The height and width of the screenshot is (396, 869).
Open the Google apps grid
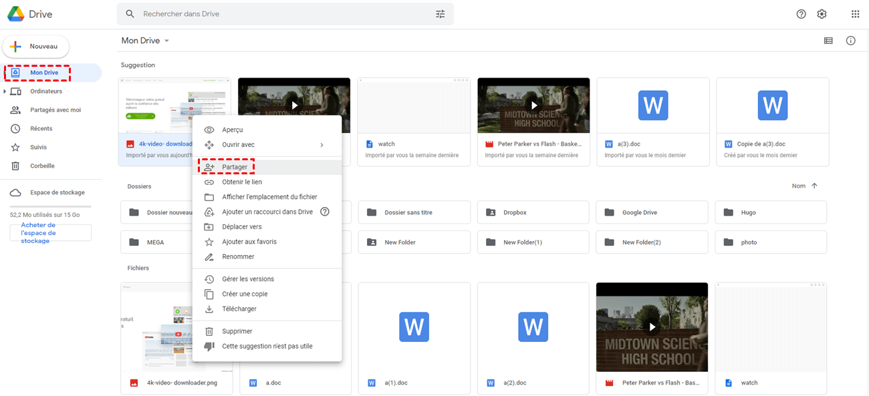(x=855, y=14)
